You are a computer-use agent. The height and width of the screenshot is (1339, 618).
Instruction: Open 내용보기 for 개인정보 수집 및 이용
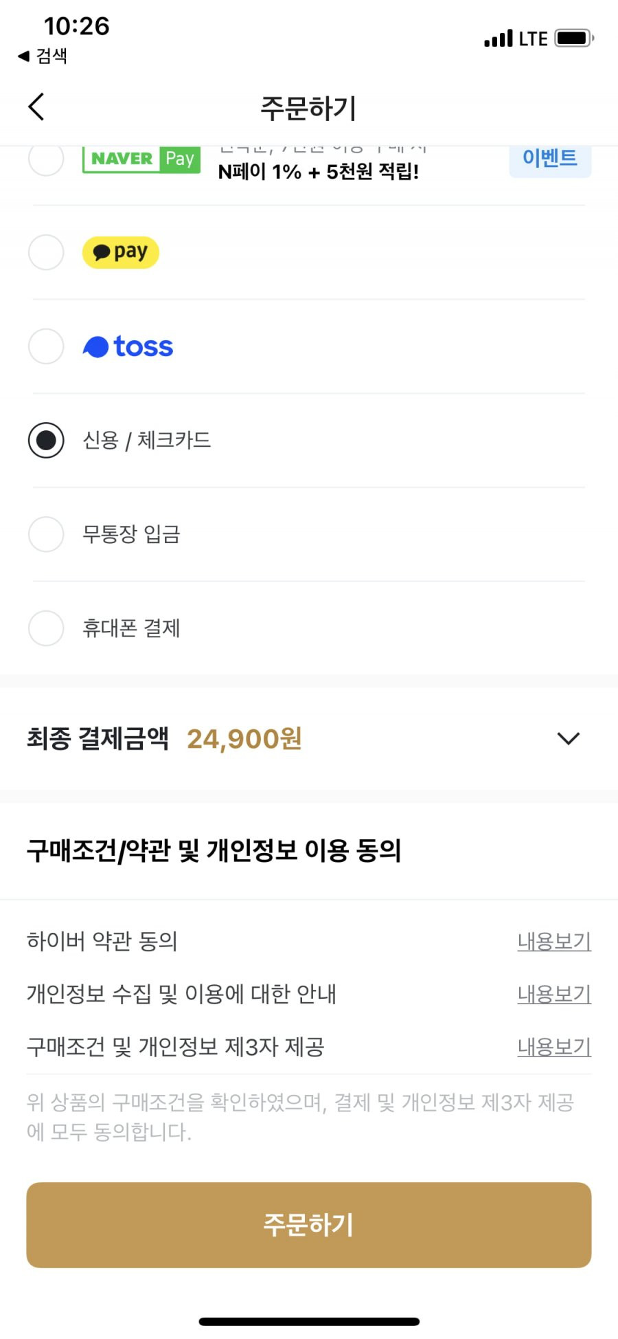tap(554, 994)
